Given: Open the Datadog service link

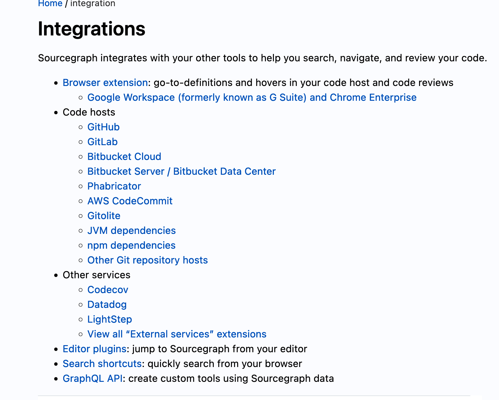Looking at the screenshot, I should tap(107, 304).
